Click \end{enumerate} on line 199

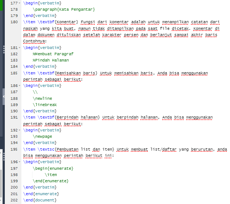click(x=50, y=181)
